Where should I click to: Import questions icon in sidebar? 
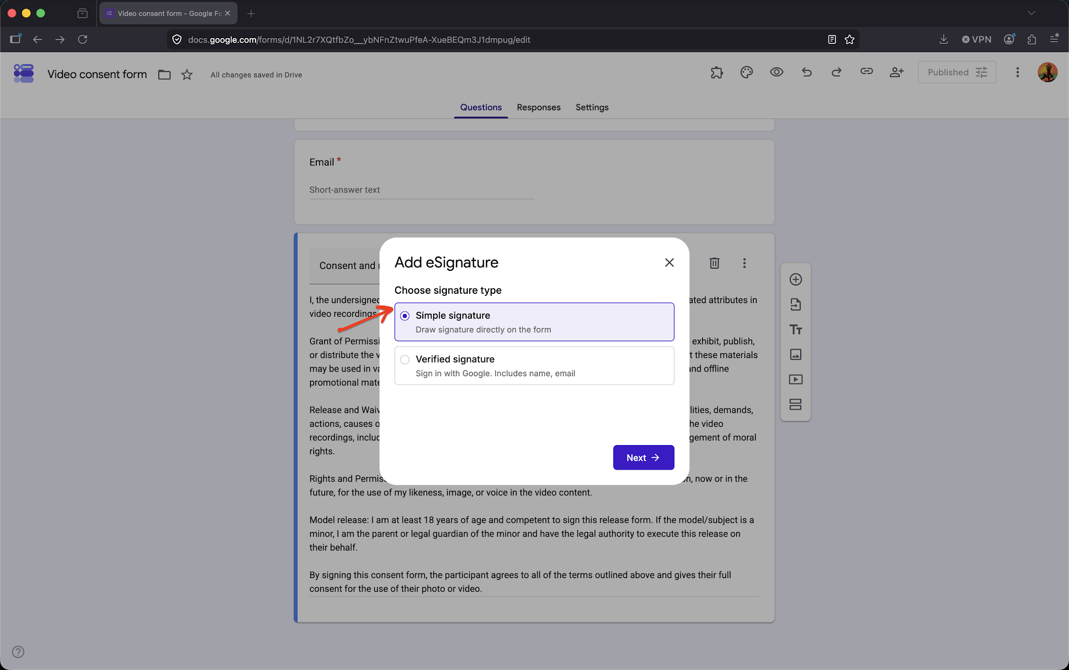click(x=795, y=304)
